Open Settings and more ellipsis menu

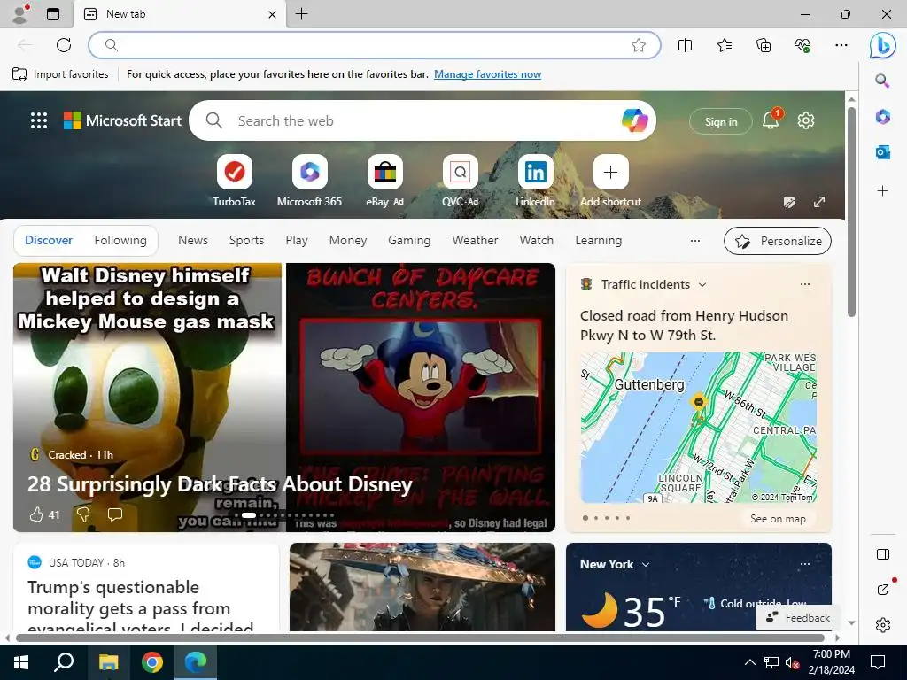(x=841, y=45)
